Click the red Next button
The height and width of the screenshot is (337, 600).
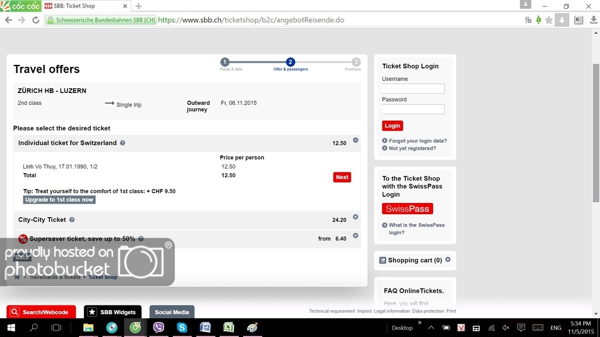[x=342, y=177]
